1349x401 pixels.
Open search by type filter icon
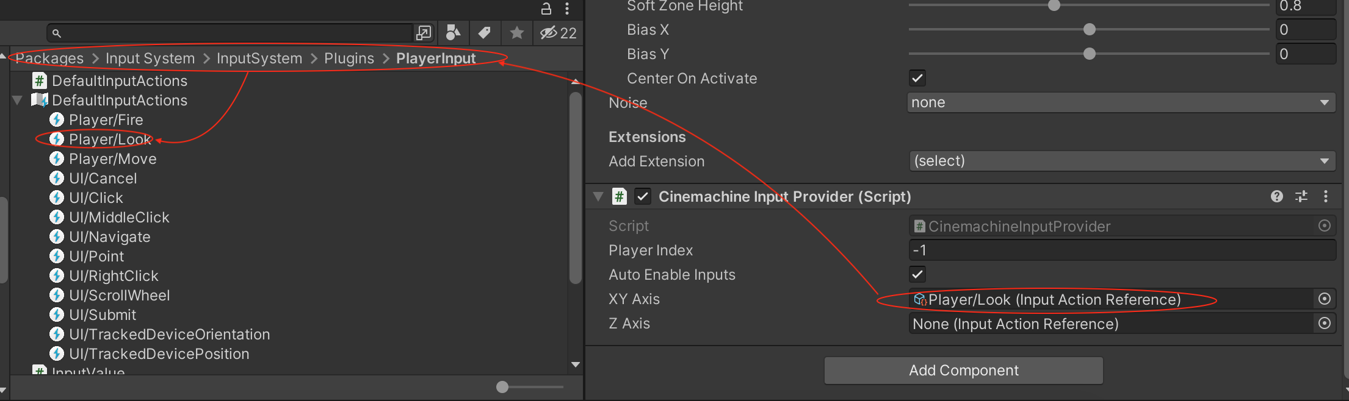click(x=453, y=33)
